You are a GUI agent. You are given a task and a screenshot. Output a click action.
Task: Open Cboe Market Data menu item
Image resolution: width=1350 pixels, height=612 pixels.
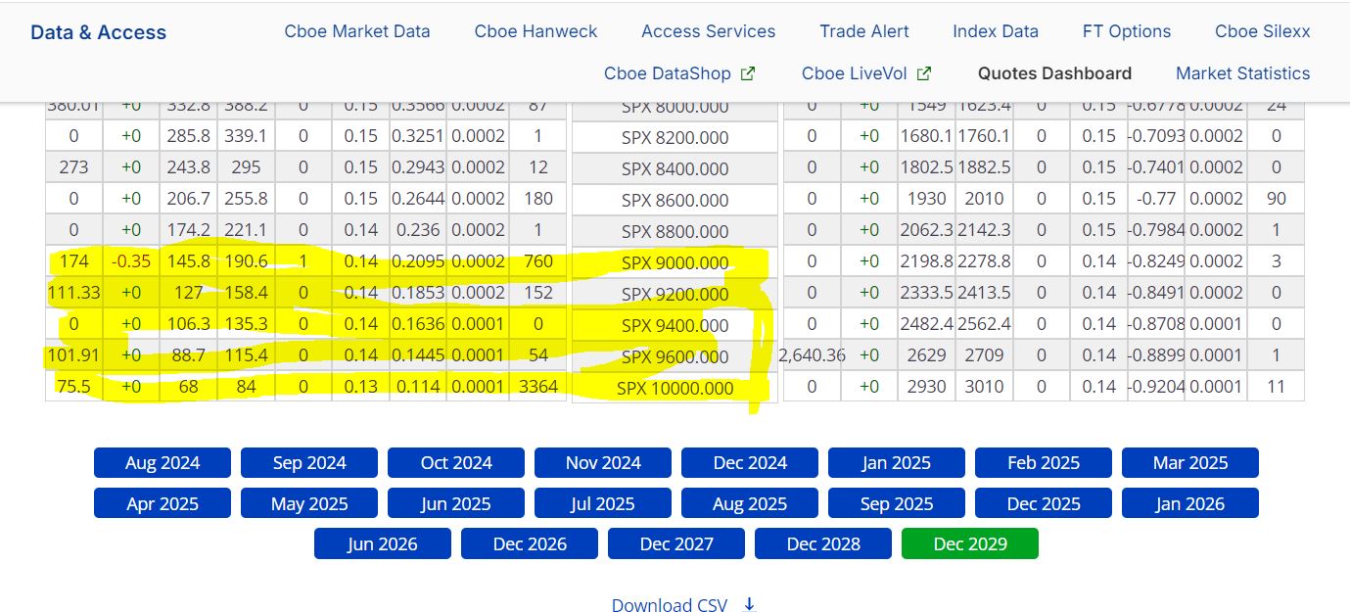pos(357,31)
